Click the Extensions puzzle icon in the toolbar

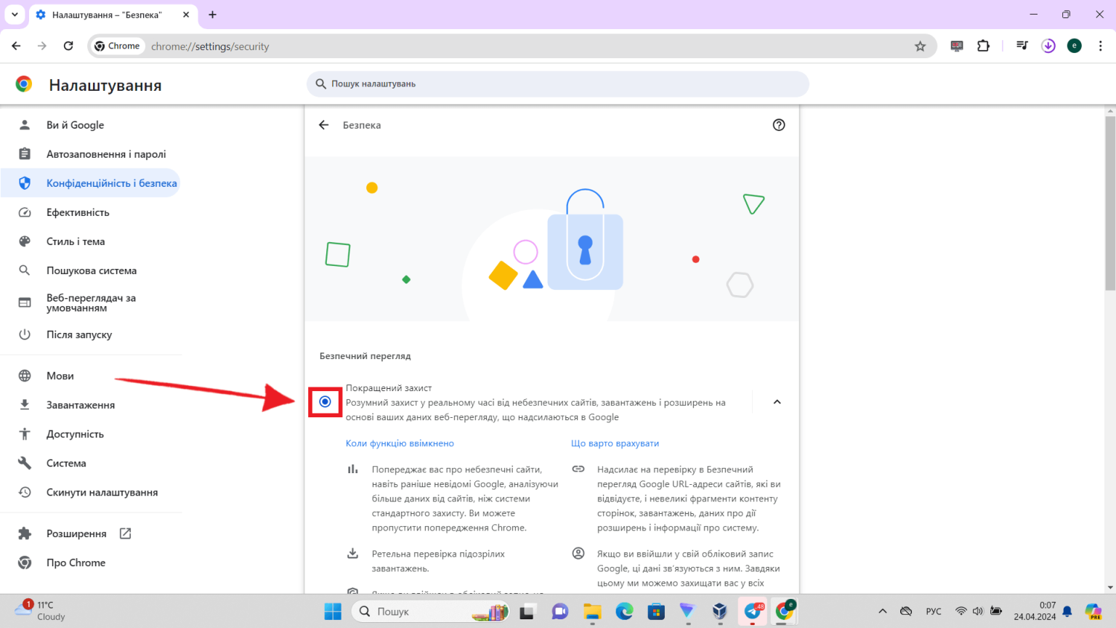coord(983,45)
